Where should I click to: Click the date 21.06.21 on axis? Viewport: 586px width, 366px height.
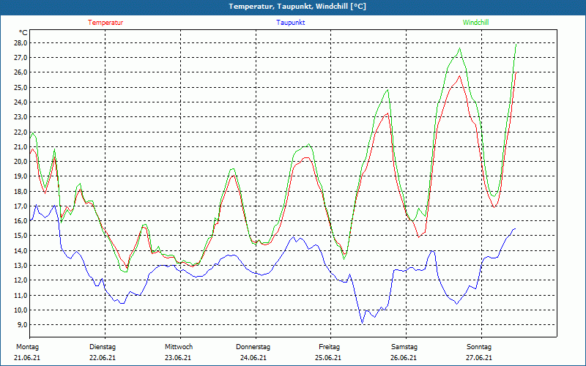coord(27,358)
